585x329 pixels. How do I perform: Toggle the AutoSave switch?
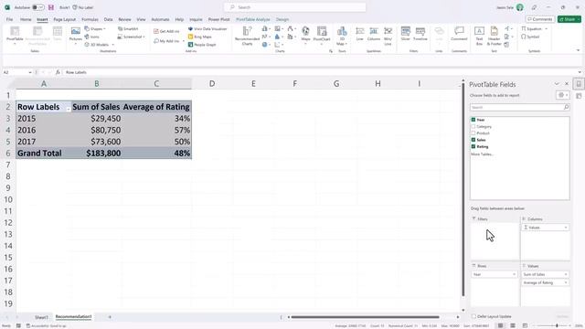[x=37, y=7]
